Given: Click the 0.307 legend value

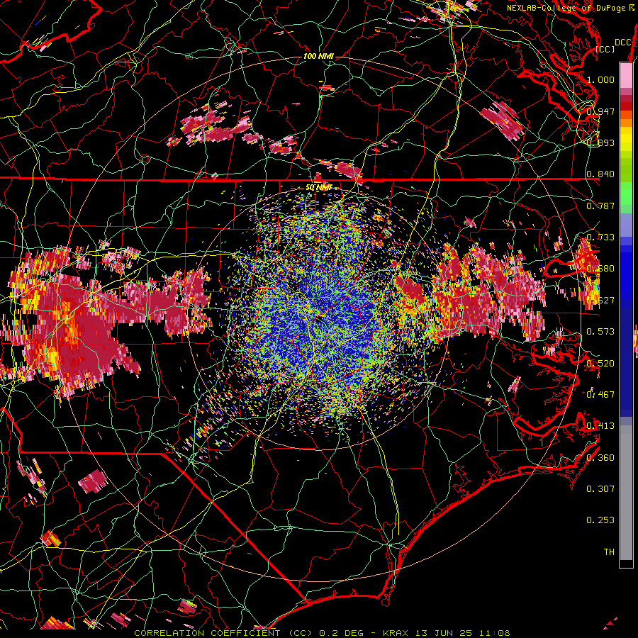Looking at the screenshot, I should [x=600, y=488].
